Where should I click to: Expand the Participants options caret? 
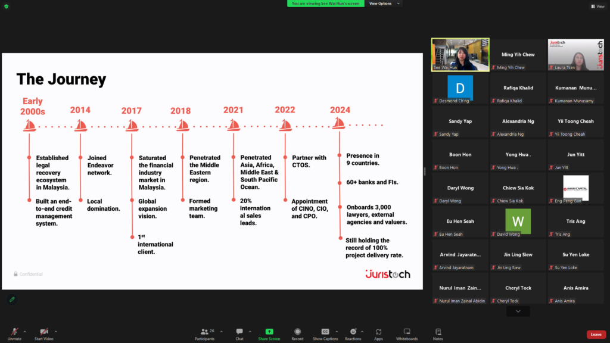(222, 332)
